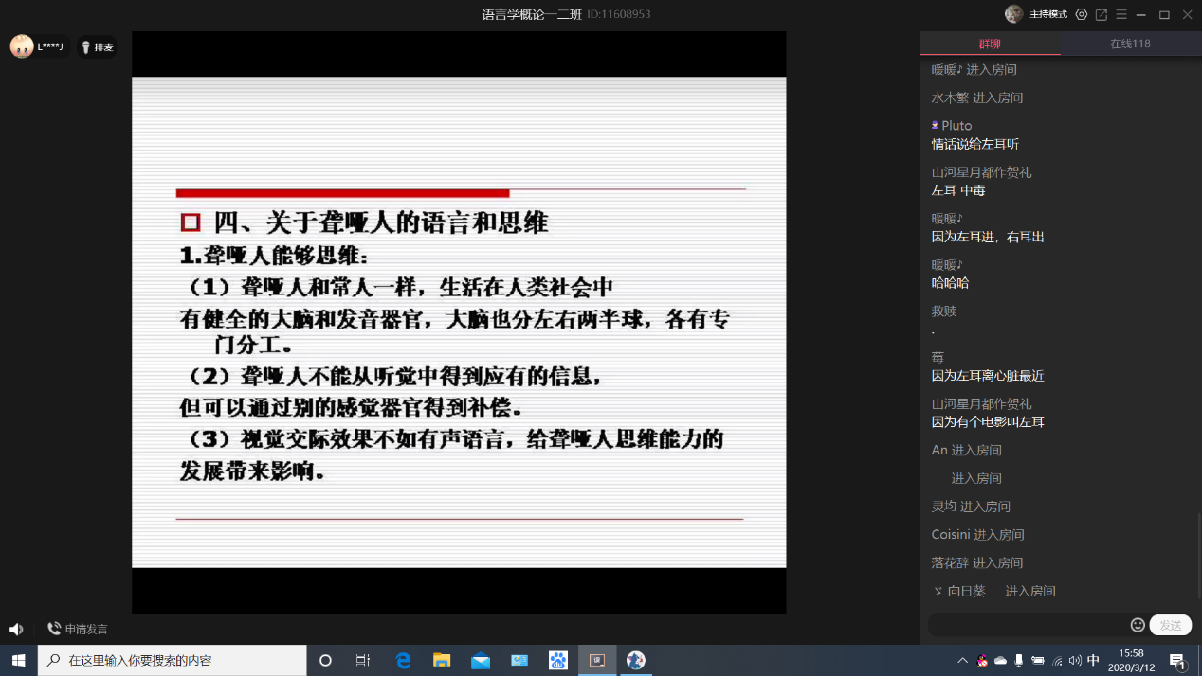Viewport: 1202px width, 676px height.
Task: Switch to the 在线118 online users tab
Action: point(1130,44)
